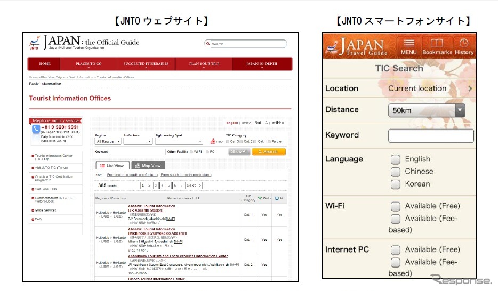Open Bookmarks on the smartphone site
This screenshot has height=291, width=498.
437,46
